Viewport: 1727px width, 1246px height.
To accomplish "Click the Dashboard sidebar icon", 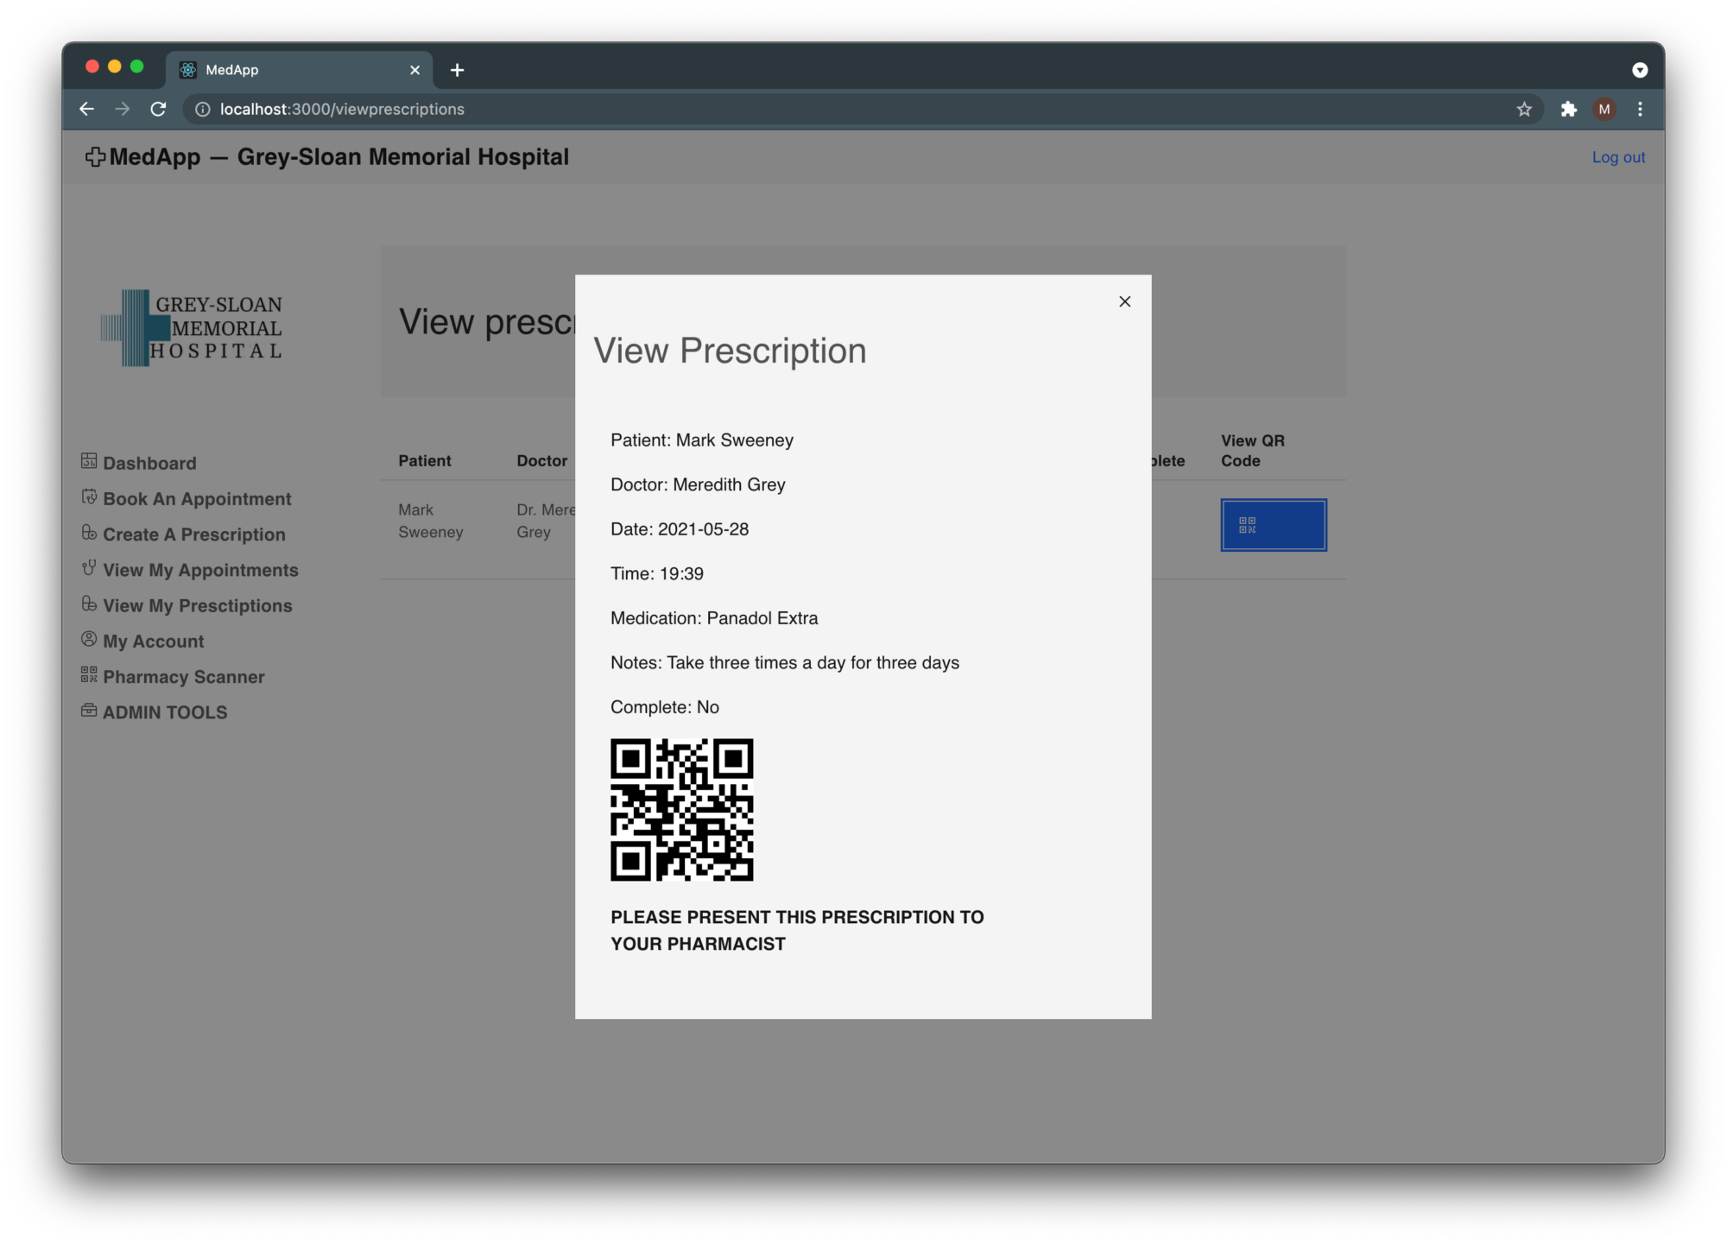I will [x=89, y=461].
